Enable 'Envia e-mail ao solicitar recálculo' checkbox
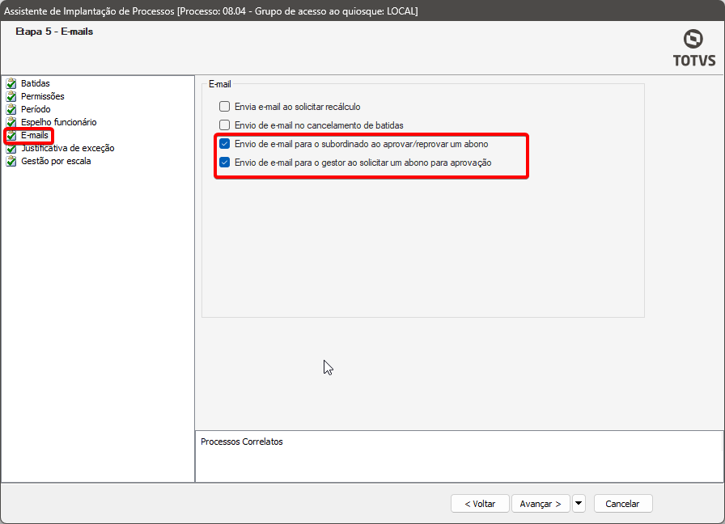The height and width of the screenshot is (524, 725). [x=225, y=107]
